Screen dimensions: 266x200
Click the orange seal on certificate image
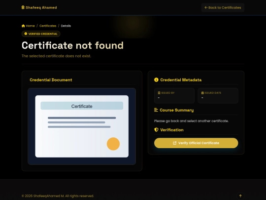point(113,144)
